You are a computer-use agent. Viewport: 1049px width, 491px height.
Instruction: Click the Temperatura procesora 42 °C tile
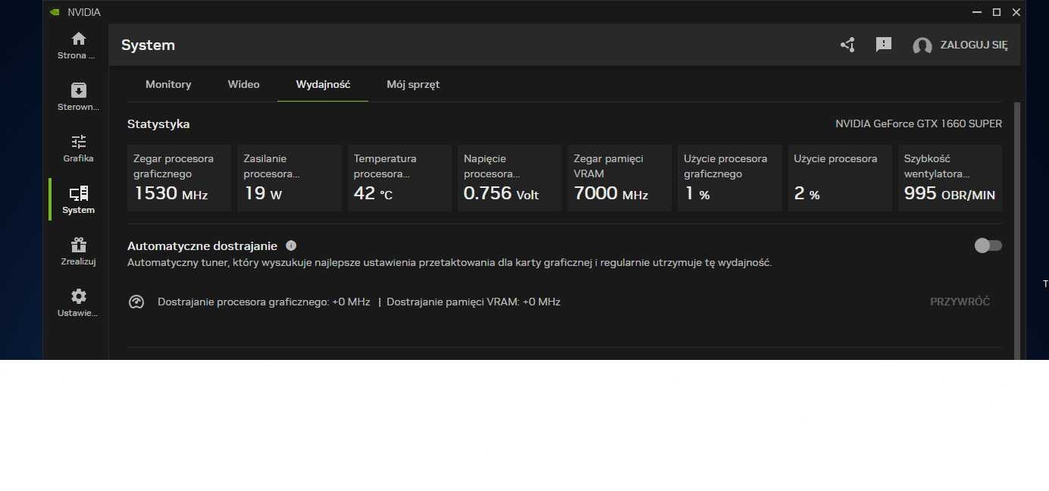(x=399, y=177)
